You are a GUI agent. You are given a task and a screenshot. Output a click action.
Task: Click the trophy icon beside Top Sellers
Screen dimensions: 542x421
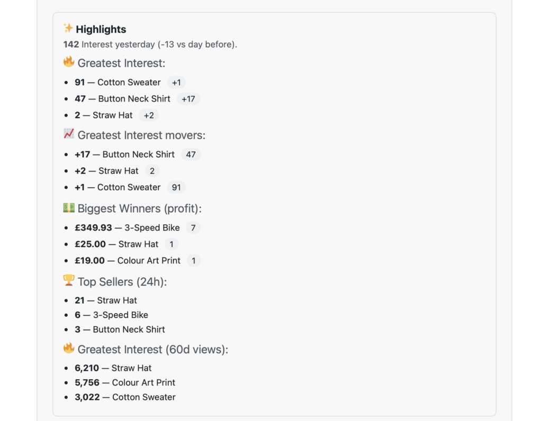pyautogui.click(x=69, y=280)
